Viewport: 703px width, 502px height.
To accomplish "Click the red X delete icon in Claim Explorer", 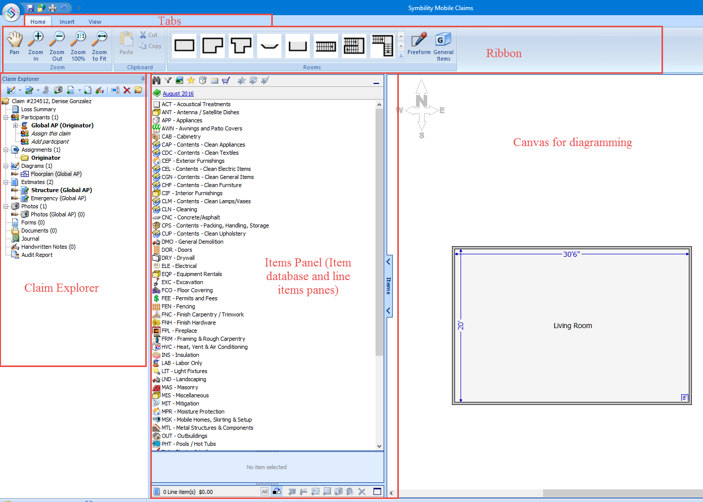I will click(x=127, y=90).
